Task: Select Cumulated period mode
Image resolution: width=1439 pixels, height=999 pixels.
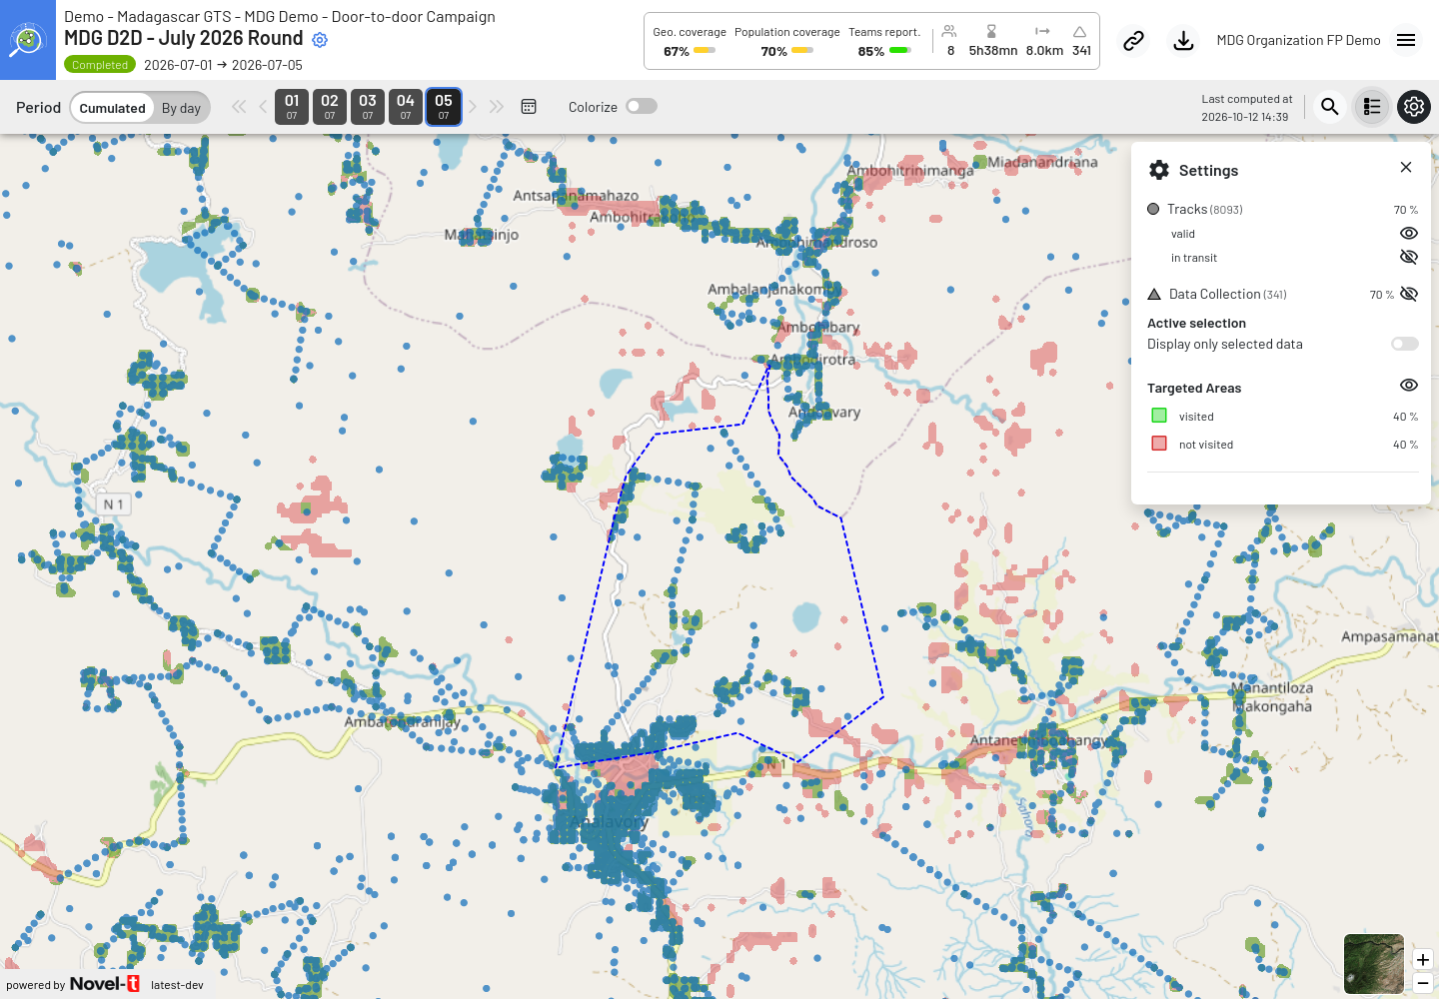Action: (x=112, y=108)
